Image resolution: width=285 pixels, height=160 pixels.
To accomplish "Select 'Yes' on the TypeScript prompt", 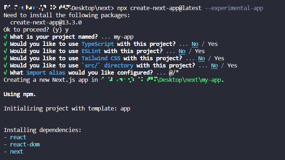I will pyautogui.click(x=213, y=44).
